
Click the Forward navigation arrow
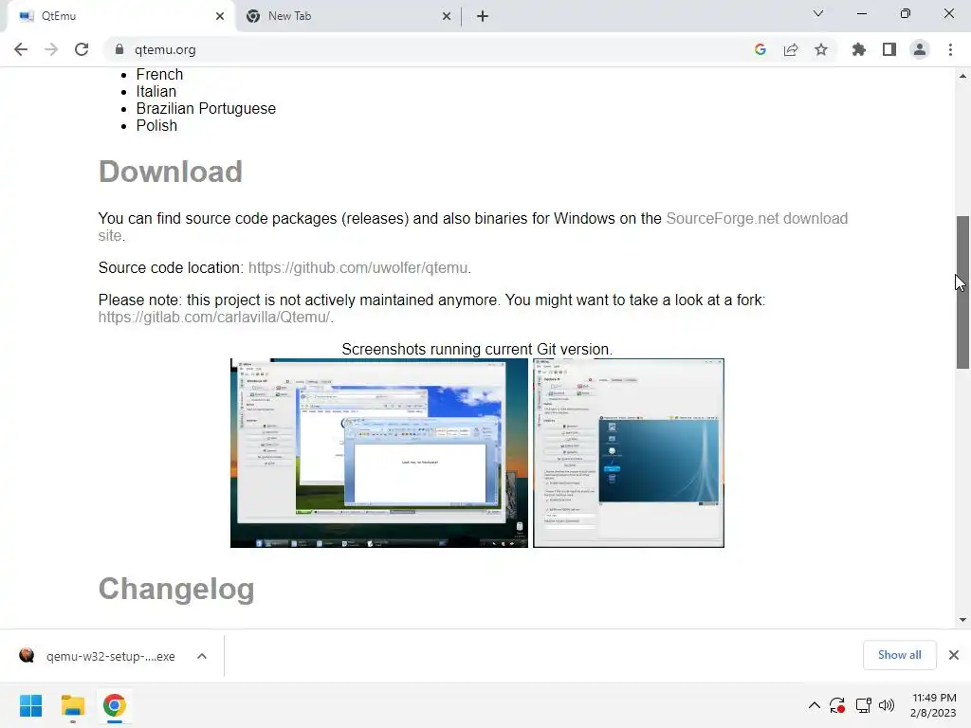click(x=51, y=49)
